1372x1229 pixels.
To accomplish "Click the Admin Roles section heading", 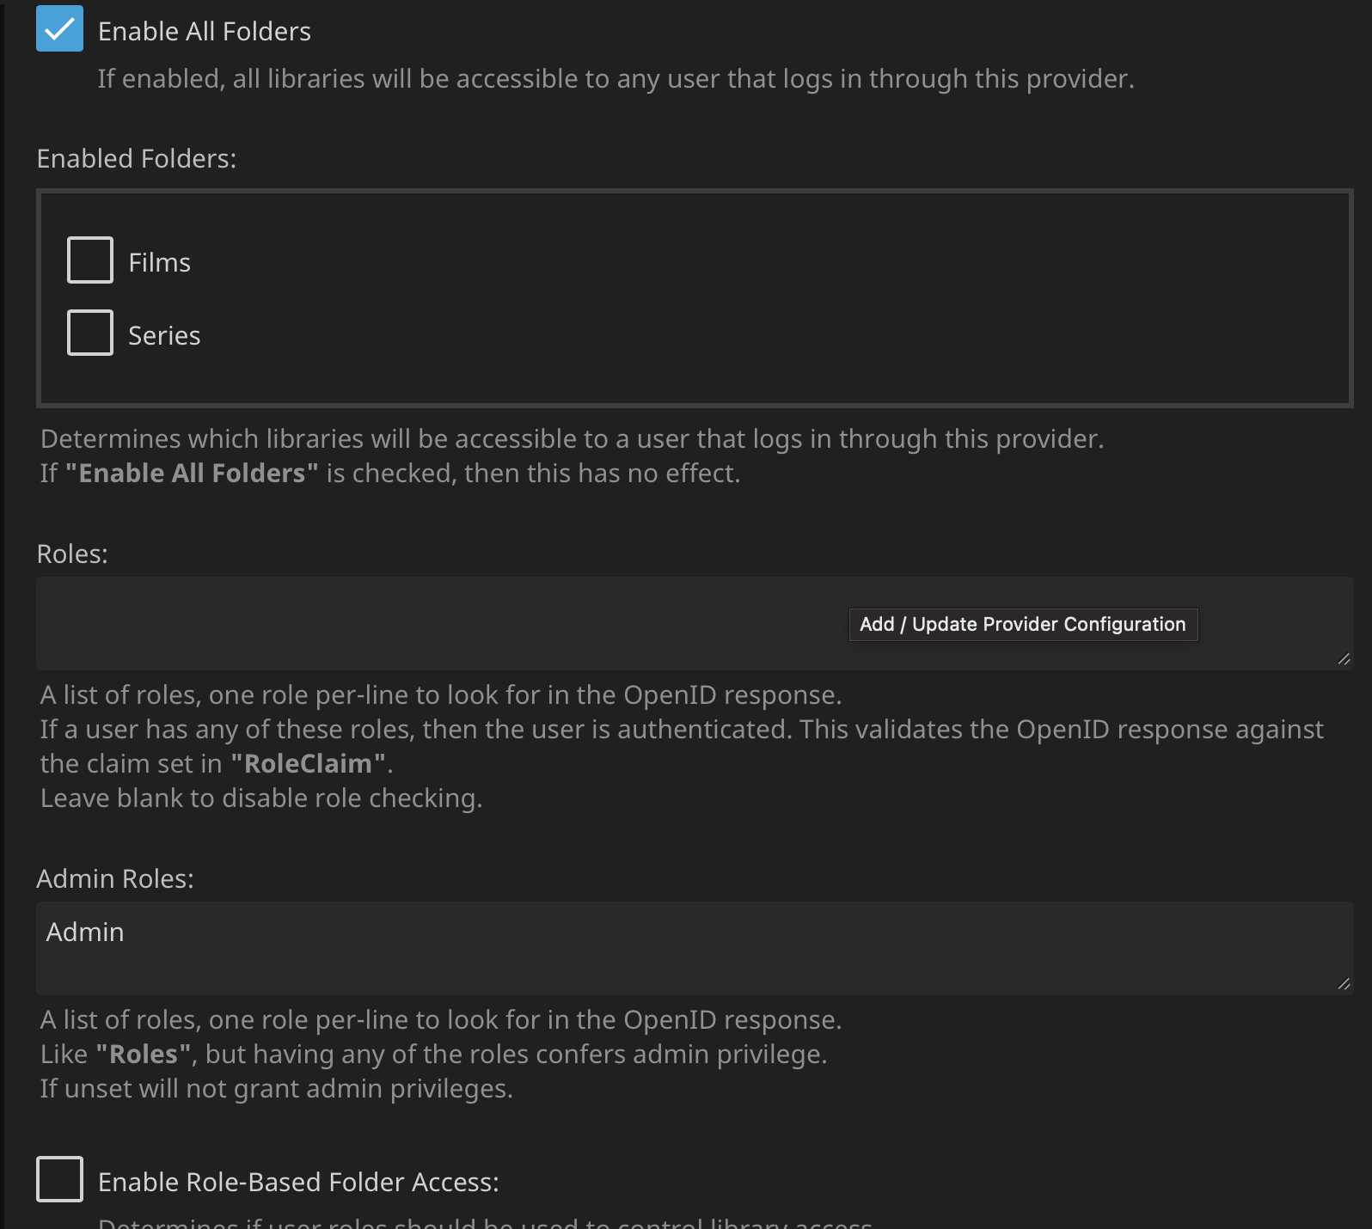I will click(x=115, y=877).
